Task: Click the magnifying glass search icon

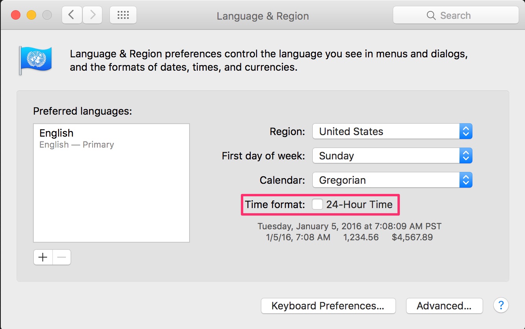Action: [431, 16]
